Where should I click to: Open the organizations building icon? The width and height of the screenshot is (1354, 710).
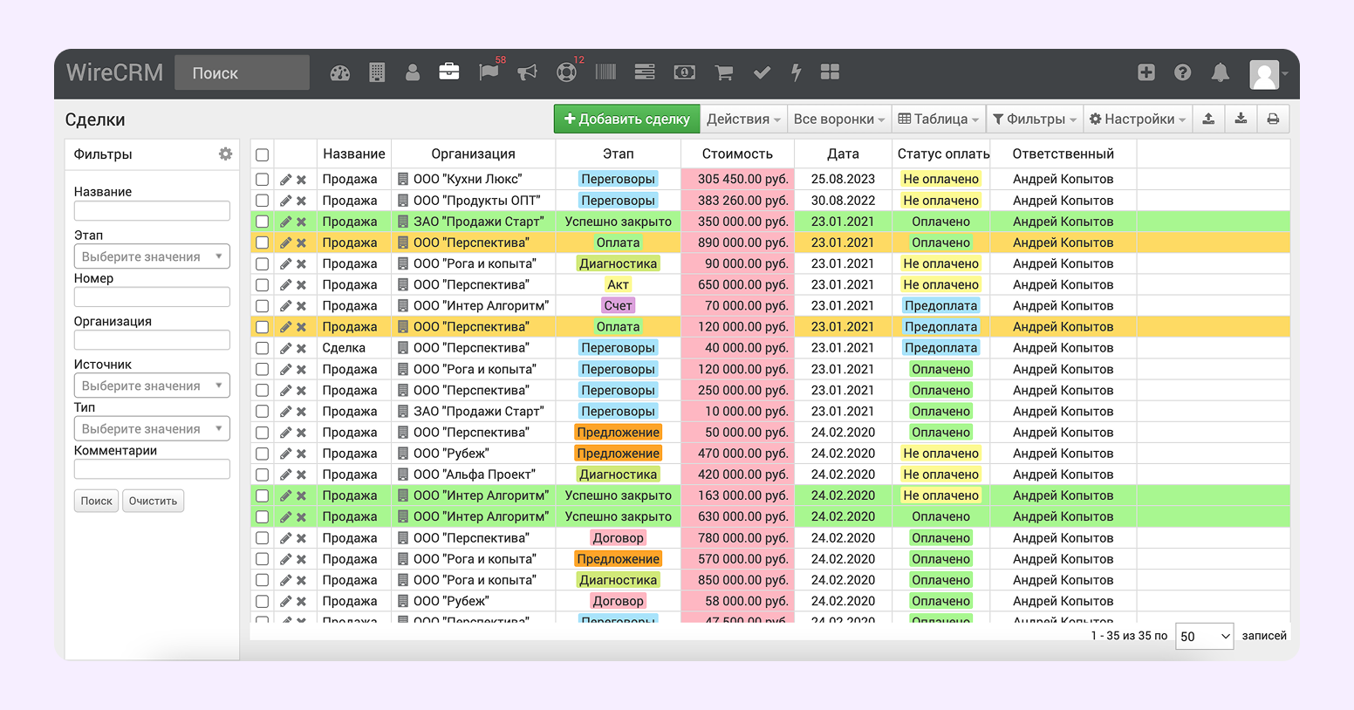click(377, 72)
